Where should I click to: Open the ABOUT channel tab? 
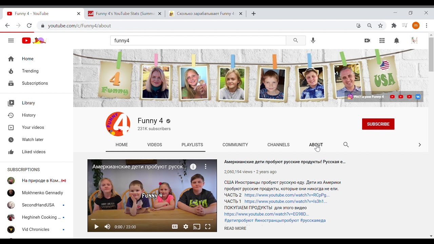[316, 145]
